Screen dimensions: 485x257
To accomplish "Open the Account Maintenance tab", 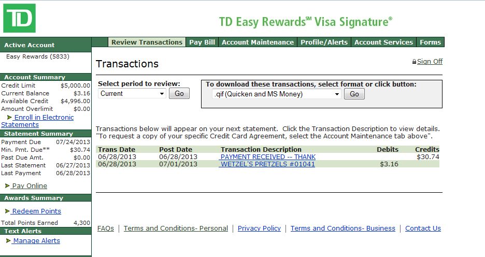I will pyautogui.click(x=258, y=42).
